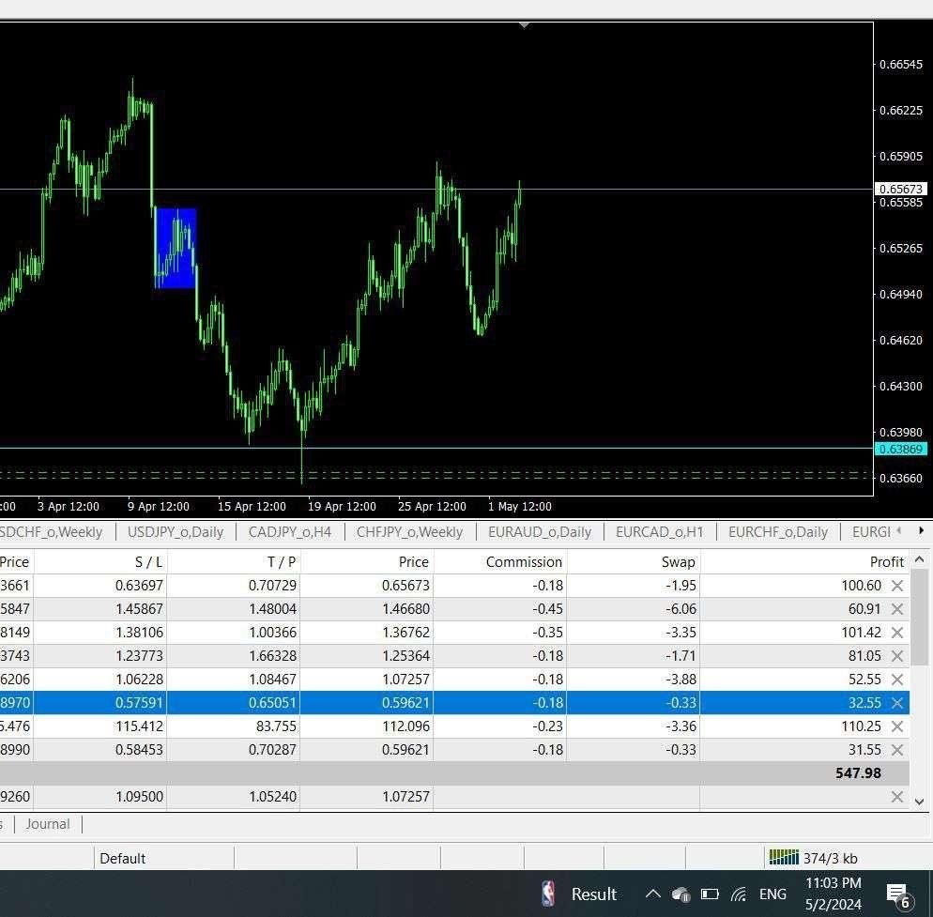Click the 1 May 12:00 time axis label
This screenshot has width=933, height=917.
click(519, 507)
